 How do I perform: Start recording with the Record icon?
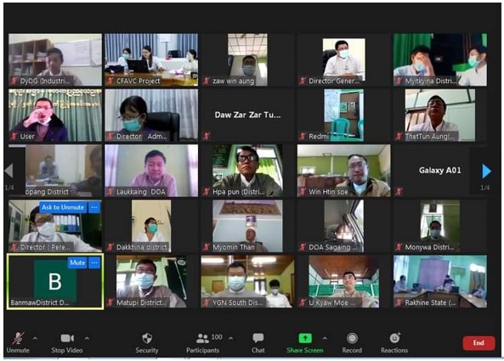tap(352, 338)
